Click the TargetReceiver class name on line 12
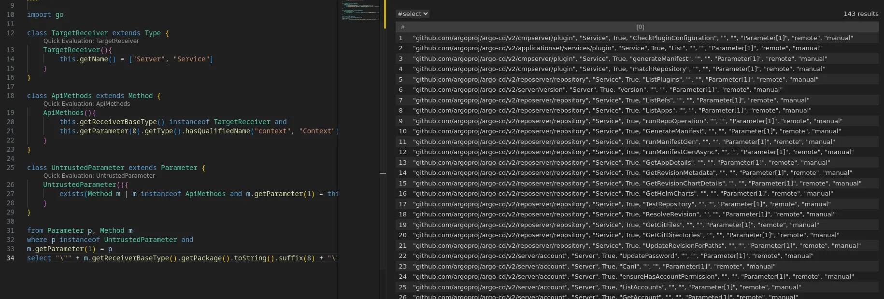 click(x=80, y=33)
